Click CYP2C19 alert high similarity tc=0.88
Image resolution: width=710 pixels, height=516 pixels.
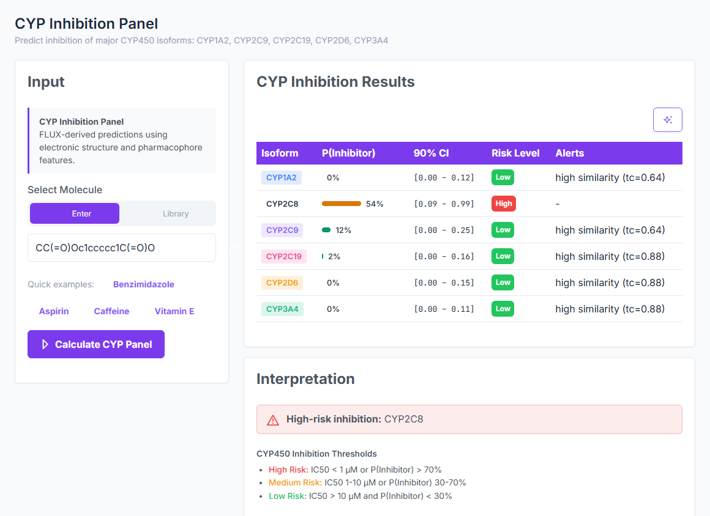[x=610, y=256]
